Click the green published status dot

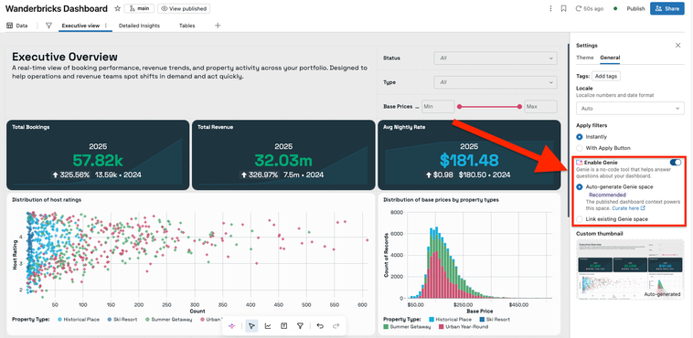pos(615,8)
